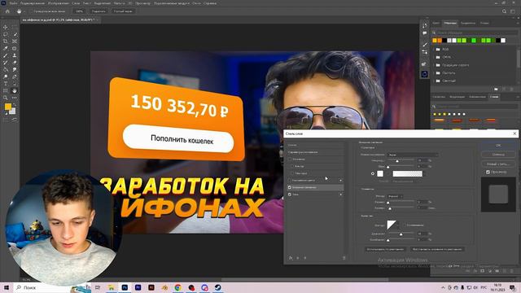The width and height of the screenshot is (521, 293).
Task: Select the Crop tool
Action: pyautogui.click(x=6, y=42)
